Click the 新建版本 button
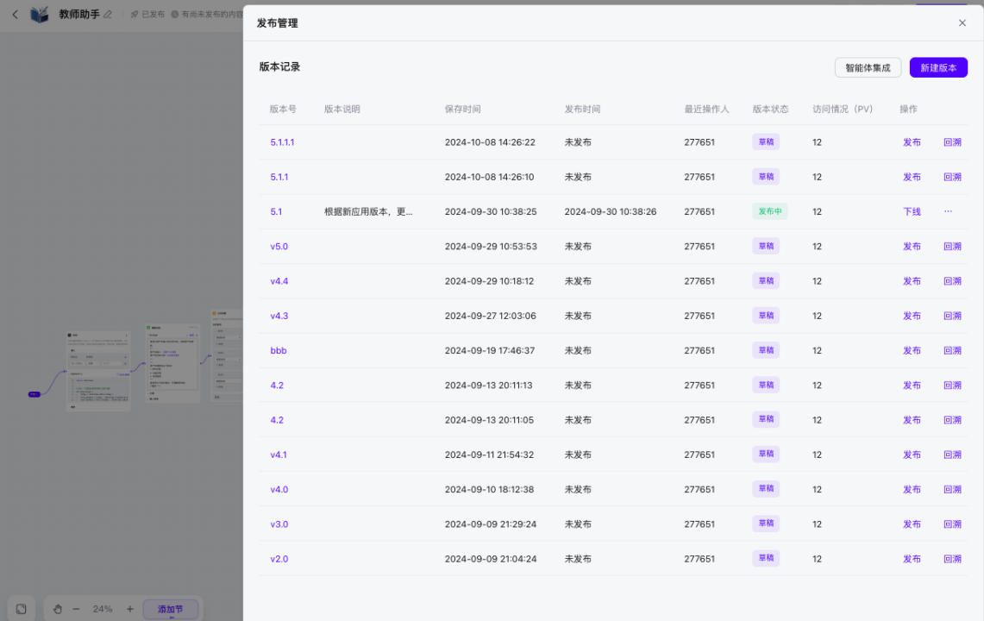Image resolution: width=984 pixels, height=621 pixels. 938,68
